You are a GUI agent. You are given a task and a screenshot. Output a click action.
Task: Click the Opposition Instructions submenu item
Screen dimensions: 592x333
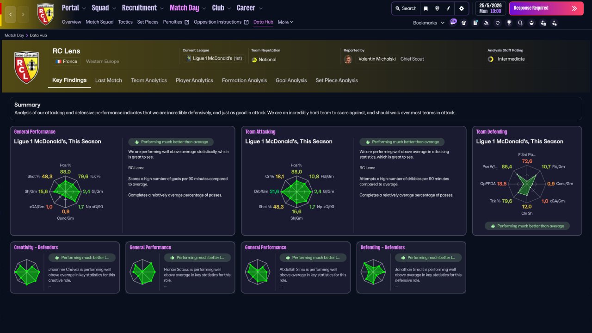[217, 22]
